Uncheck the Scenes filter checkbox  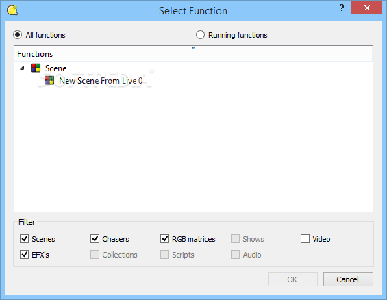(x=24, y=239)
